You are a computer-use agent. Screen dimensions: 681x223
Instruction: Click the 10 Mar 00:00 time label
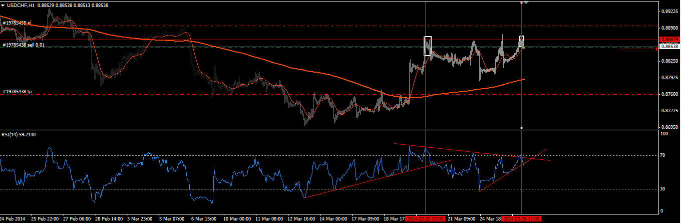tap(237, 219)
